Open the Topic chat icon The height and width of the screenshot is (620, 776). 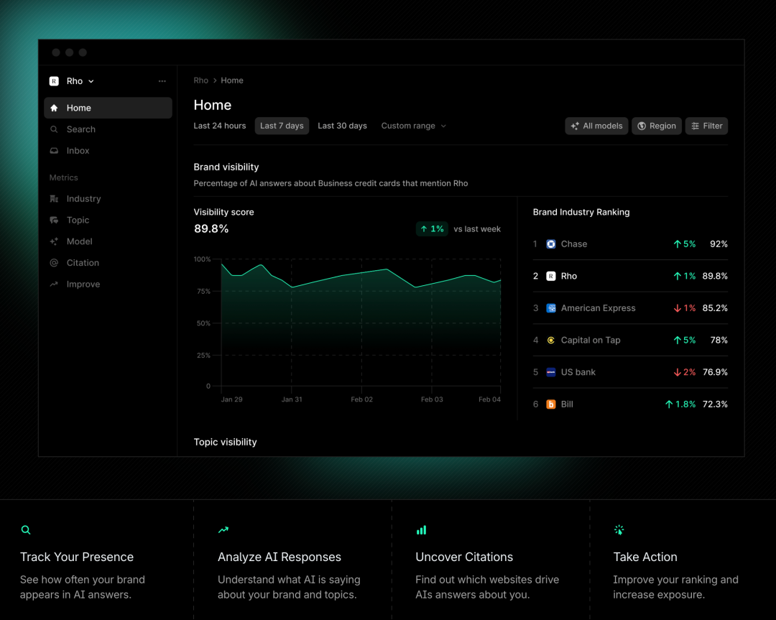[x=54, y=220]
